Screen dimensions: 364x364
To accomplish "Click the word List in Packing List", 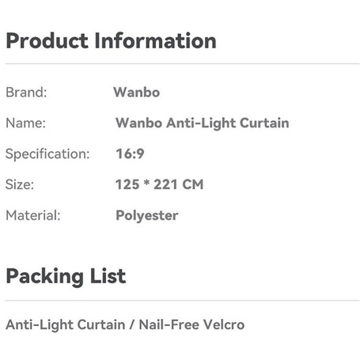I will pos(108,275).
